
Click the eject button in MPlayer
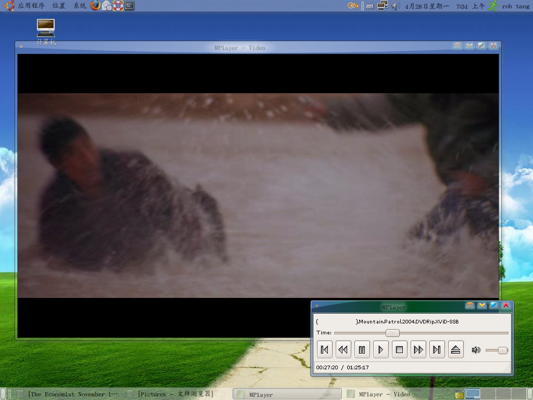[456, 349]
